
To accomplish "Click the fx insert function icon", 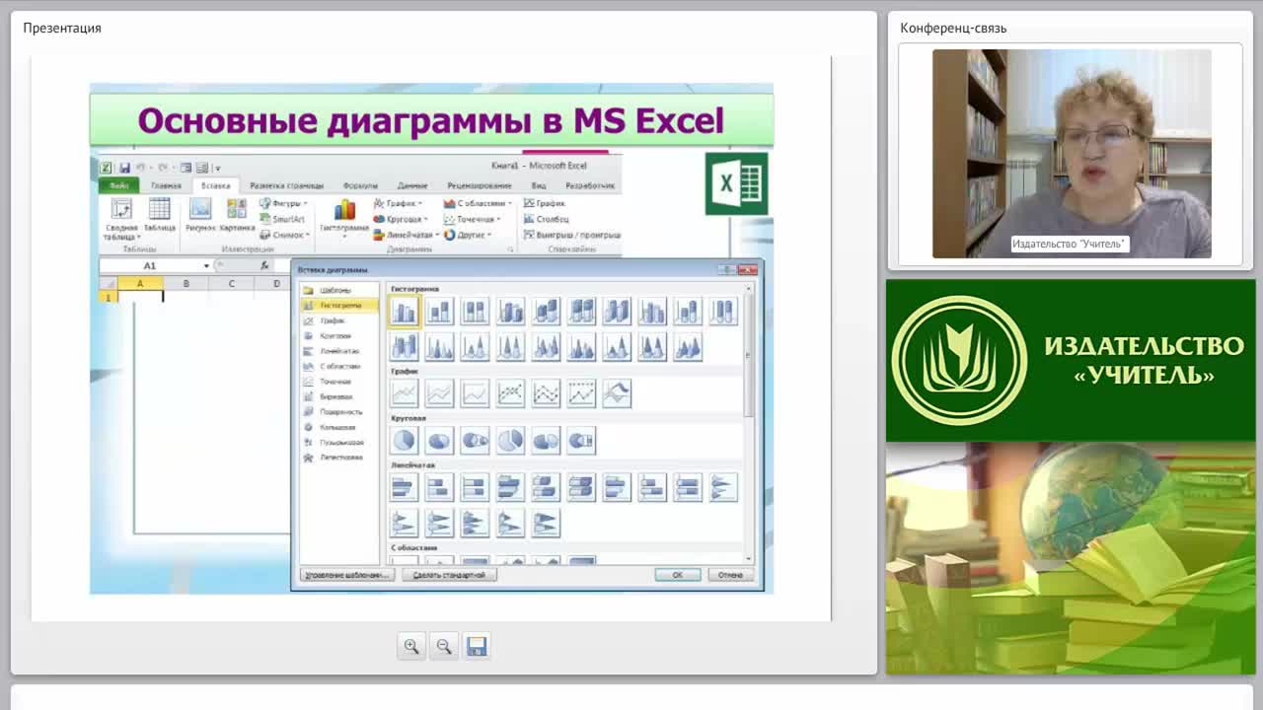I will point(264,265).
